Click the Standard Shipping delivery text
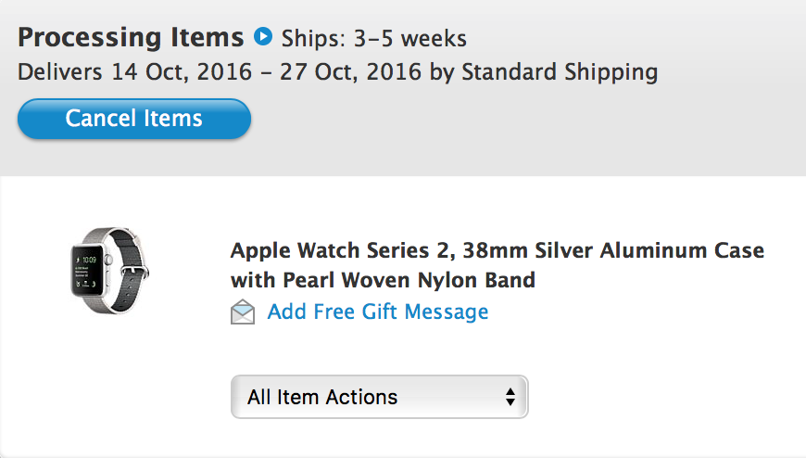This screenshot has height=458, width=806. [560, 72]
